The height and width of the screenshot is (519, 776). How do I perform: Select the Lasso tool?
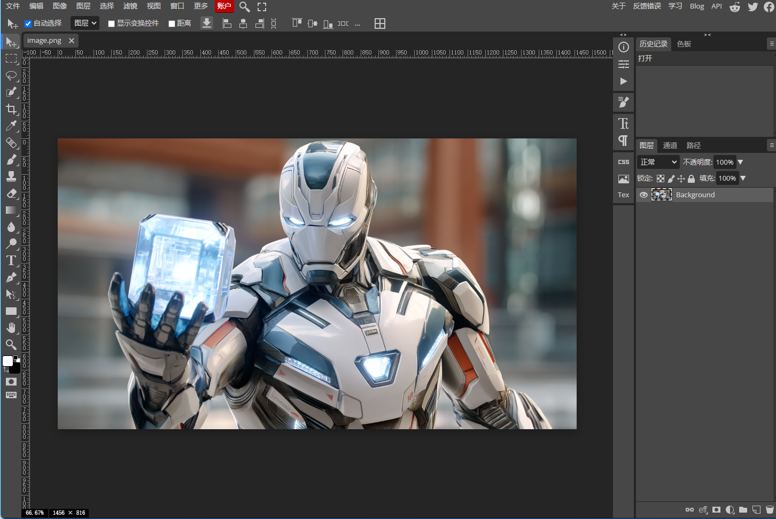point(11,75)
